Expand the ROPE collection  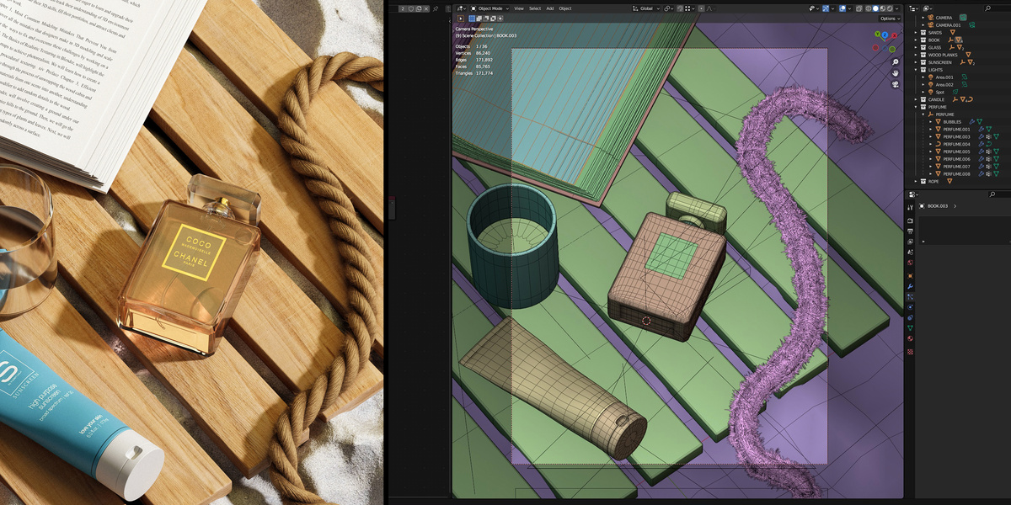916,181
